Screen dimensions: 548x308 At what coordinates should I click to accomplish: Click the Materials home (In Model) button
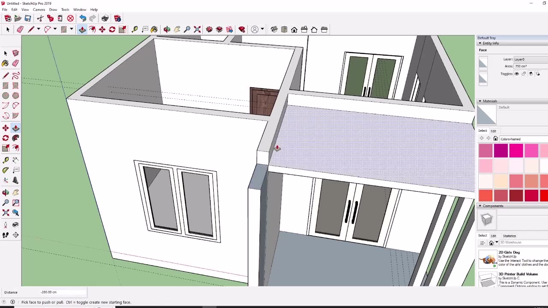point(495,139)
